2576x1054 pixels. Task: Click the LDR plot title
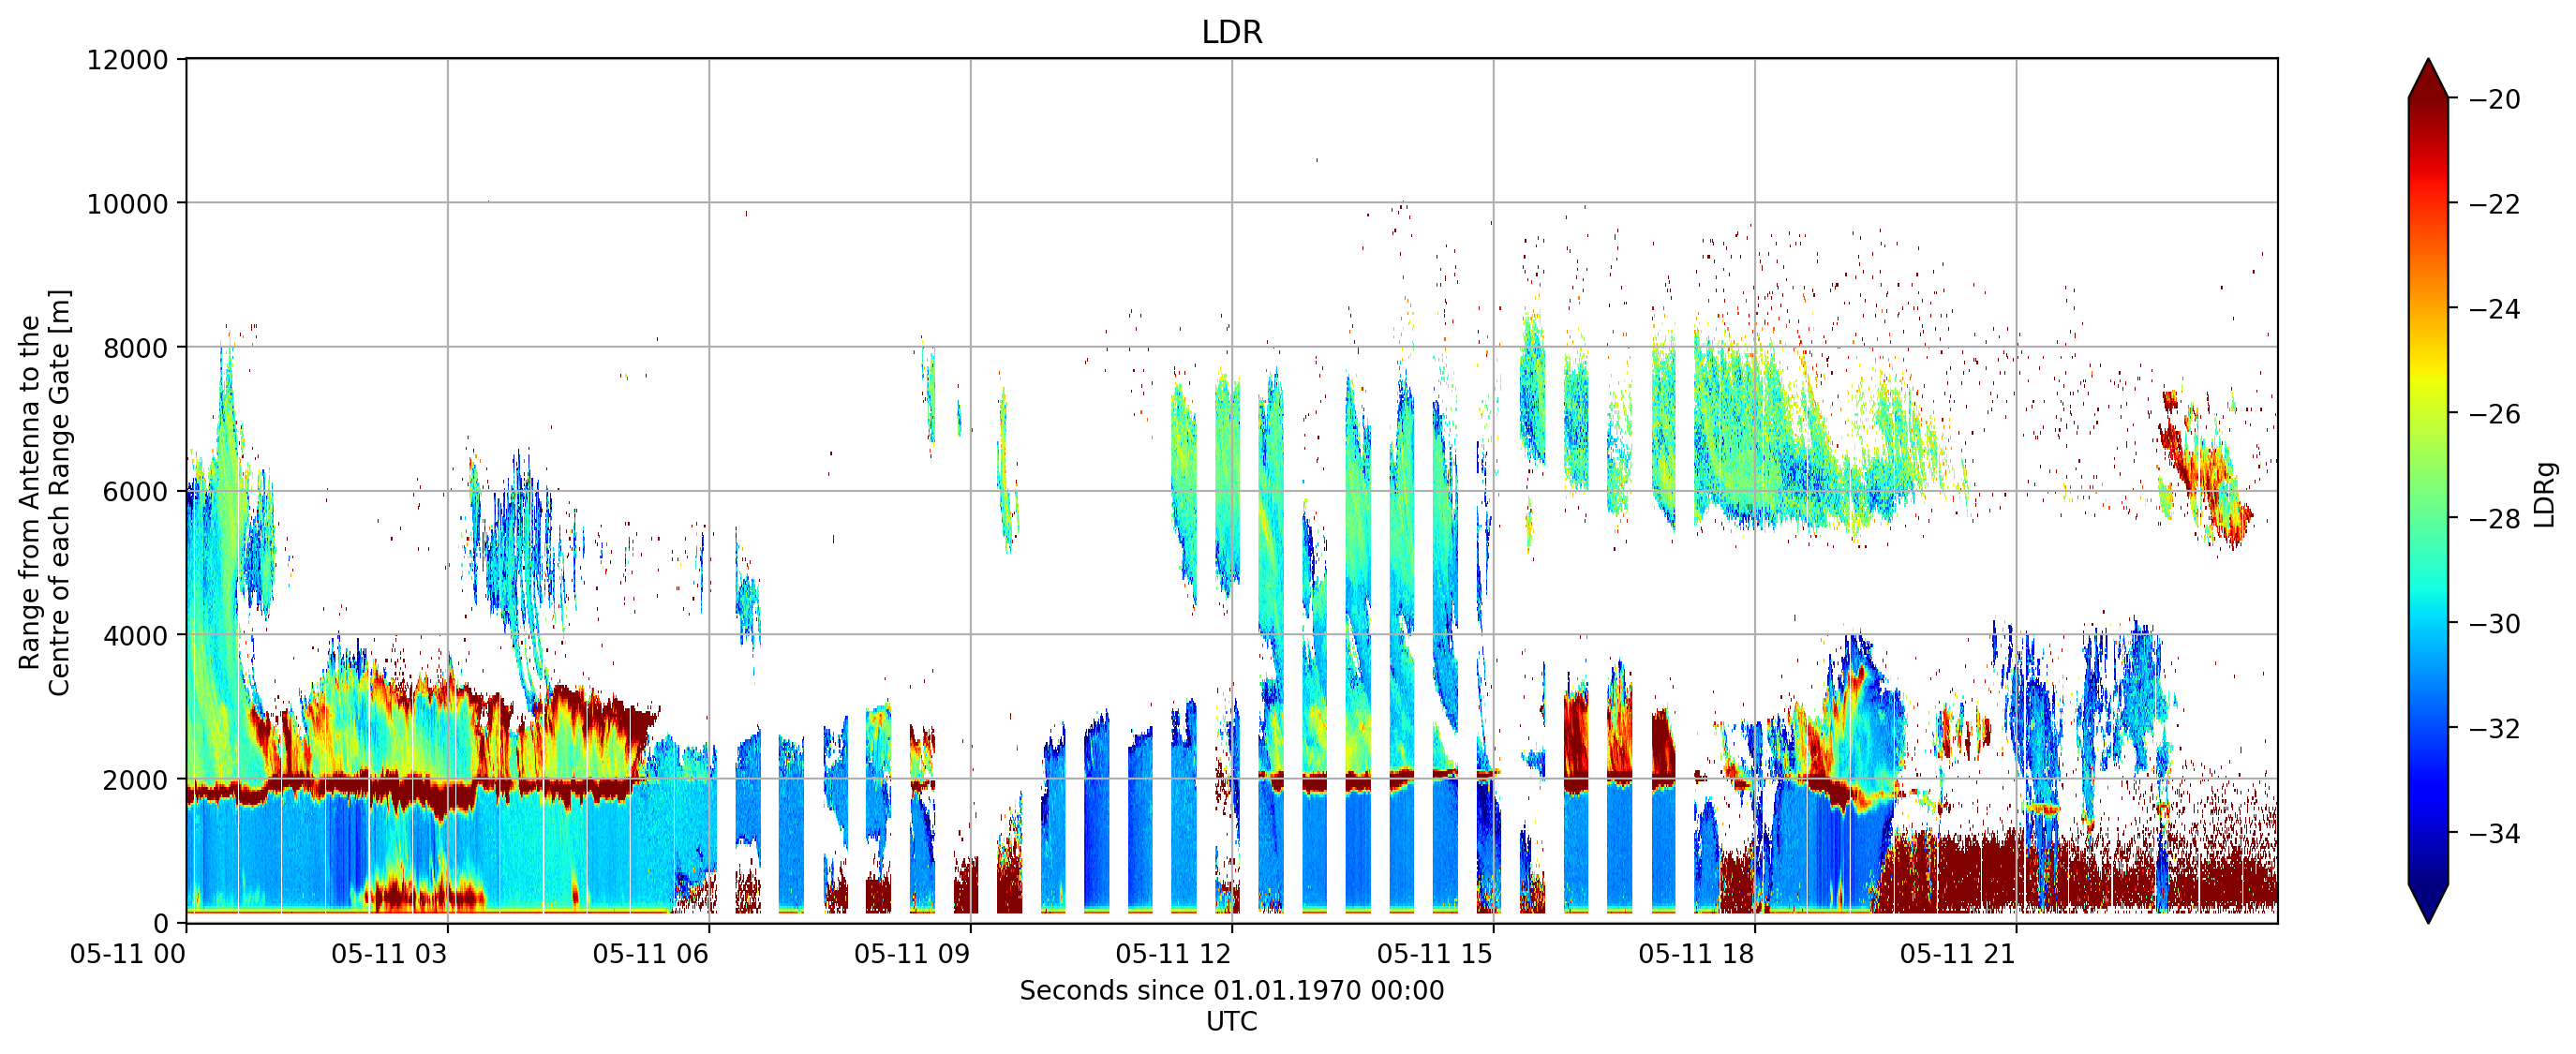[x=1232, y=32]
